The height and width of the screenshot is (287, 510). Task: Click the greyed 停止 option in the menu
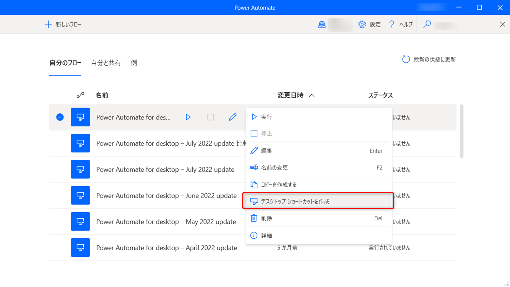click(267, 133)
